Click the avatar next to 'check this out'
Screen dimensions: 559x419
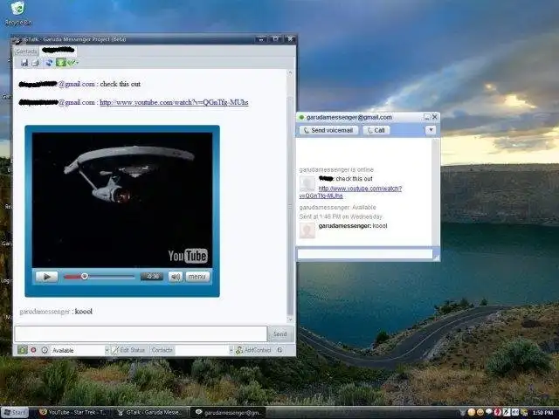click(307, 183)
